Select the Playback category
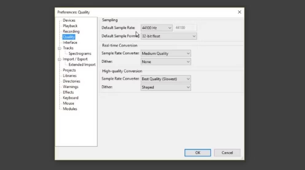 tap(70, 26)
